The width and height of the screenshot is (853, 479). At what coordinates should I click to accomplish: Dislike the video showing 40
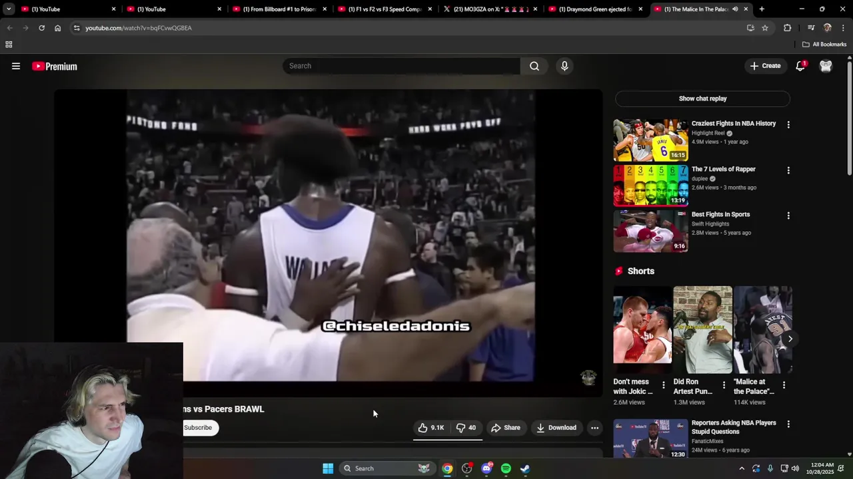466,428
